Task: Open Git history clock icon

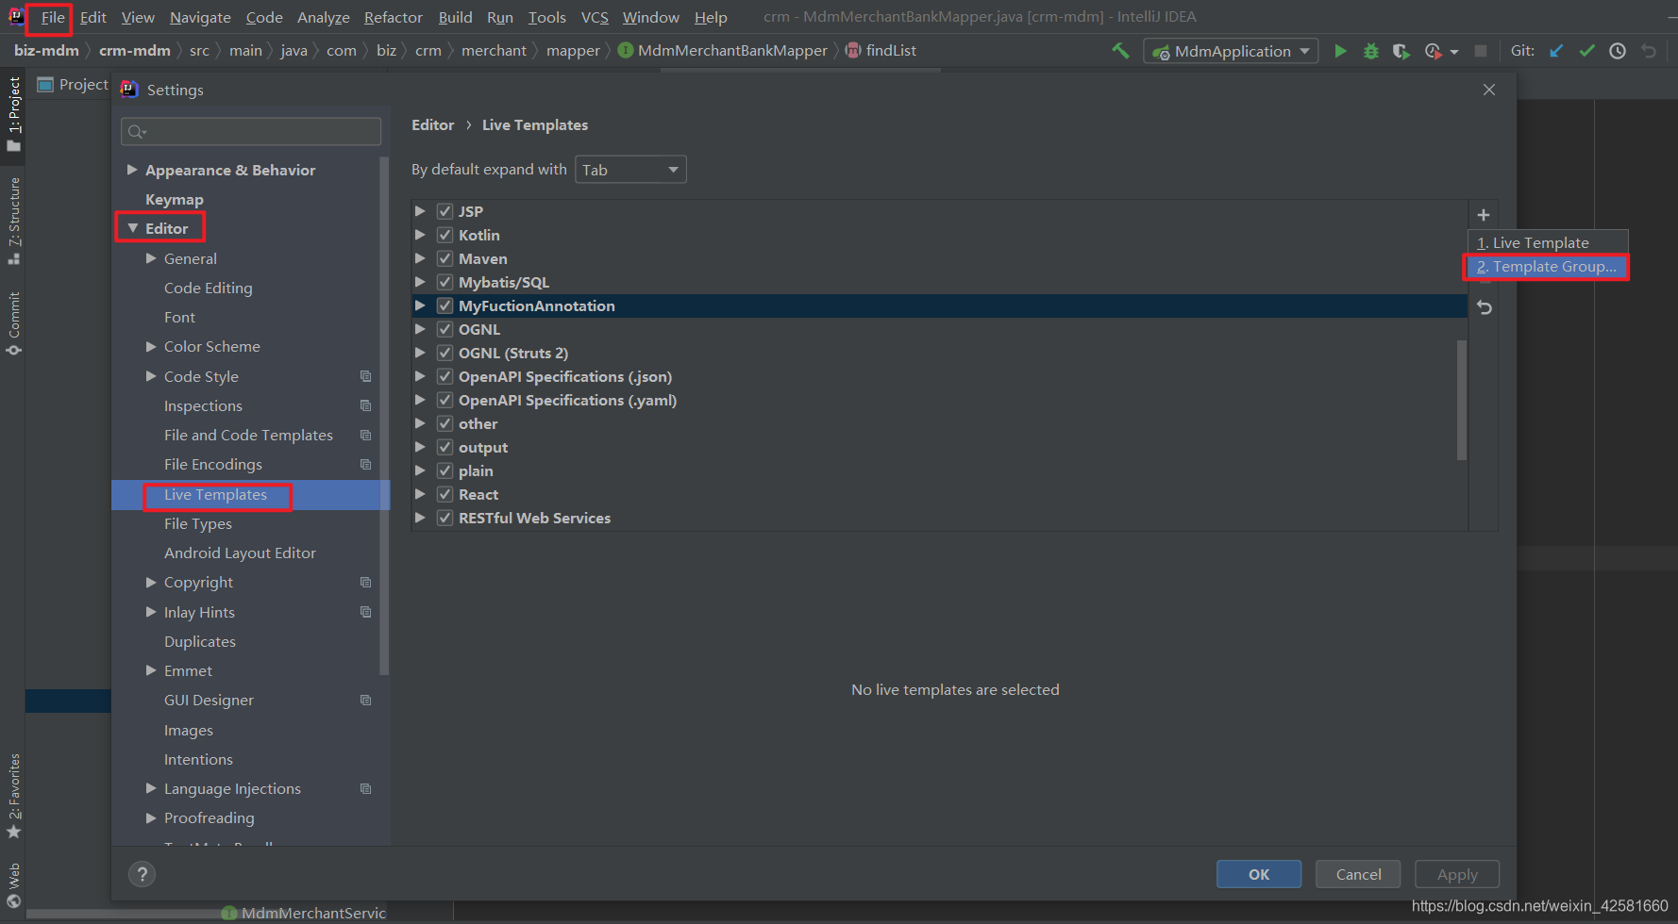Action: pos(1618,51)
